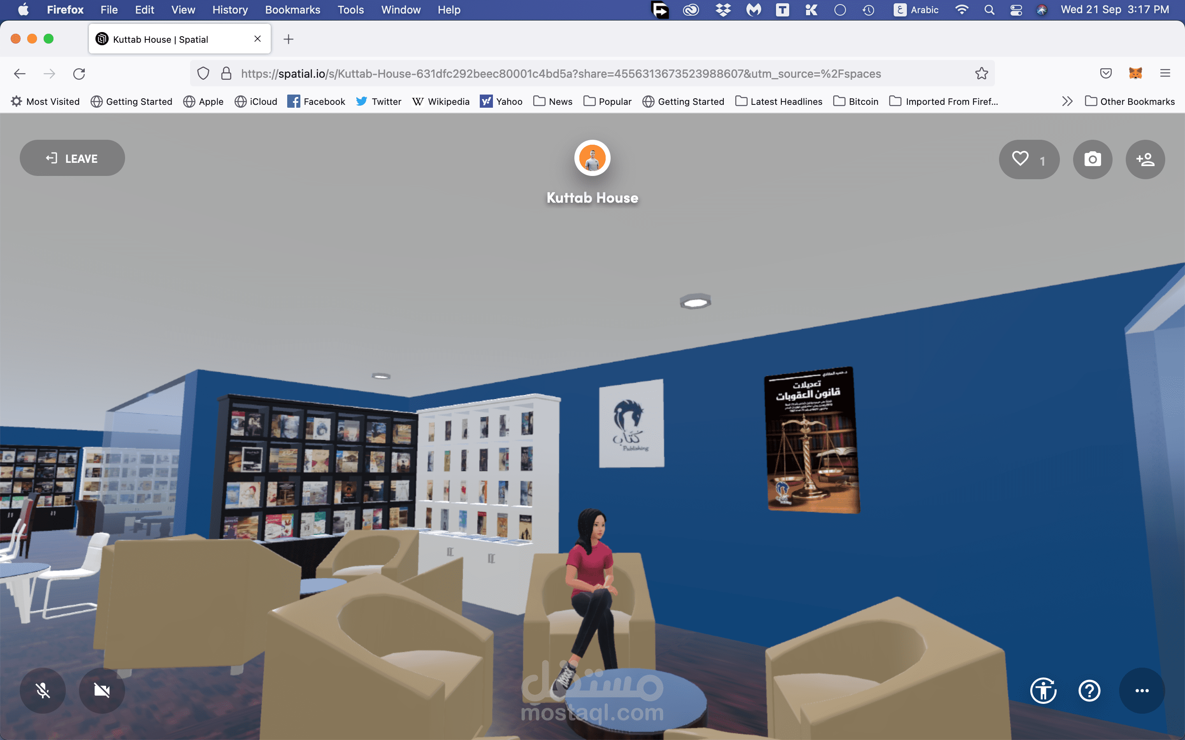This screenshot has height=740, width=1185.
Task: Click the law book poster on wall
Action: [x=811, y=440]
